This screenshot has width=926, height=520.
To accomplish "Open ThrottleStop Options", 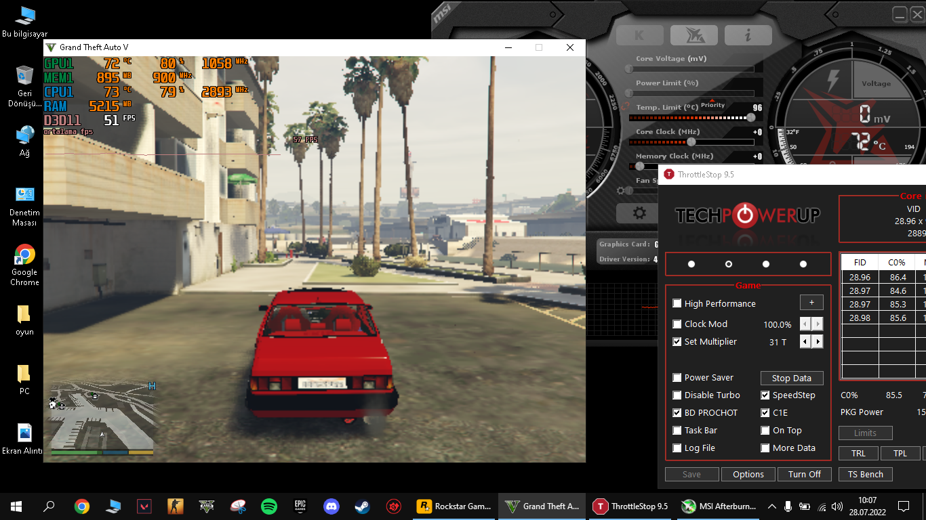I will 748,475.
